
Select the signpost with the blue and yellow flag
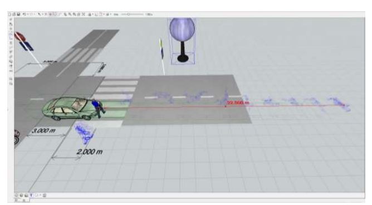pyautogui.click(x=162, y=56)
